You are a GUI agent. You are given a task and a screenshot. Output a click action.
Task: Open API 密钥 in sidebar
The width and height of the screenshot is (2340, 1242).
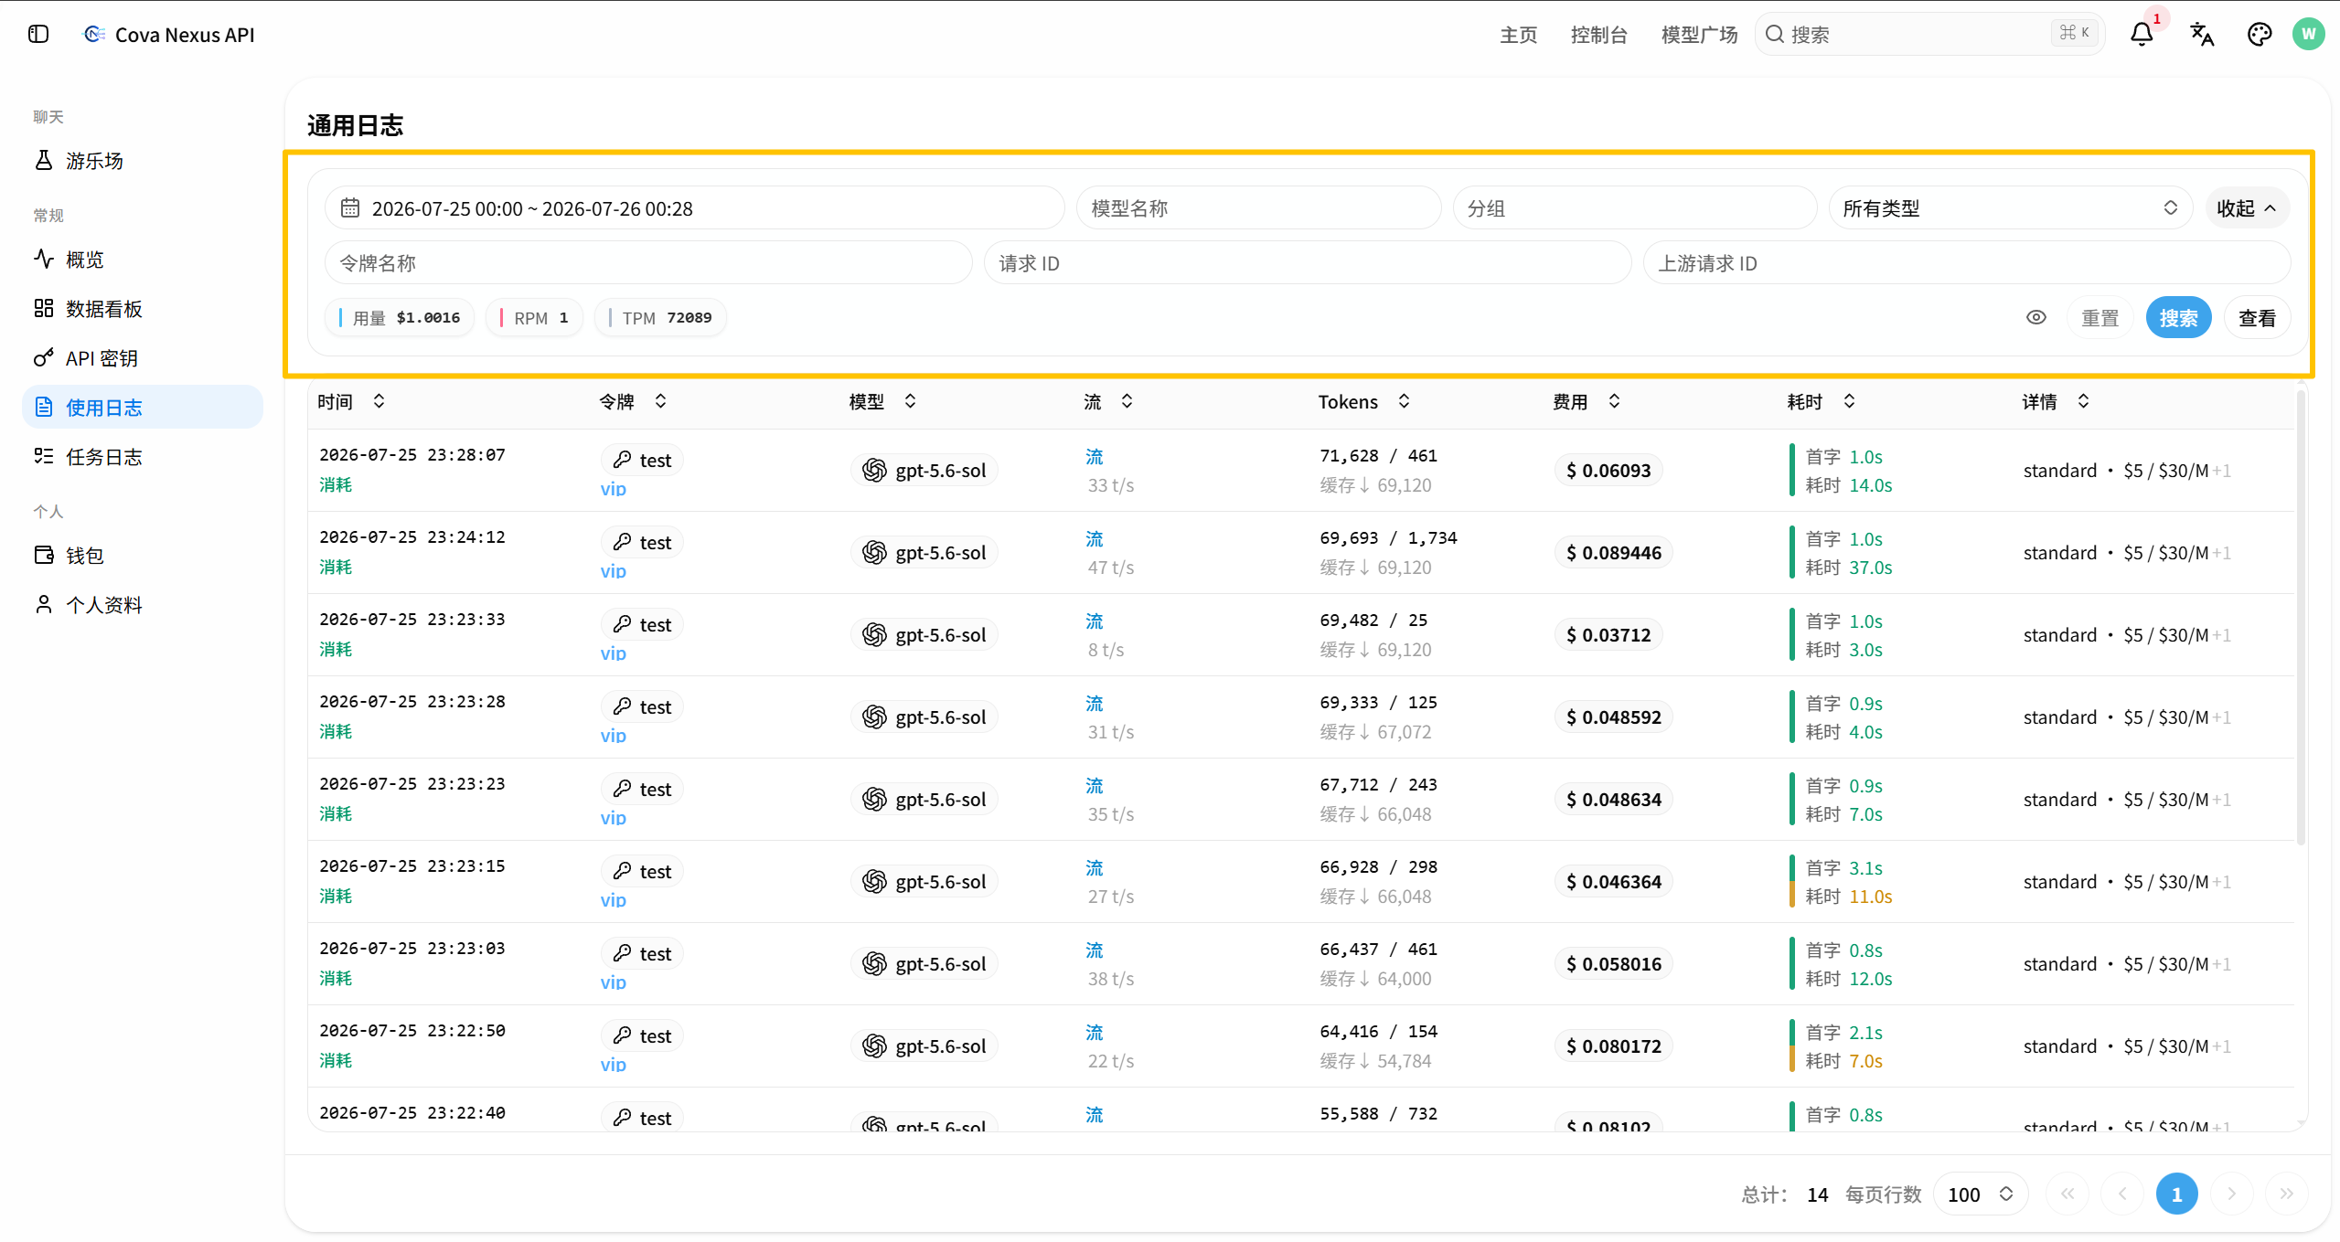pyautogui.click(x=142, y=358)
